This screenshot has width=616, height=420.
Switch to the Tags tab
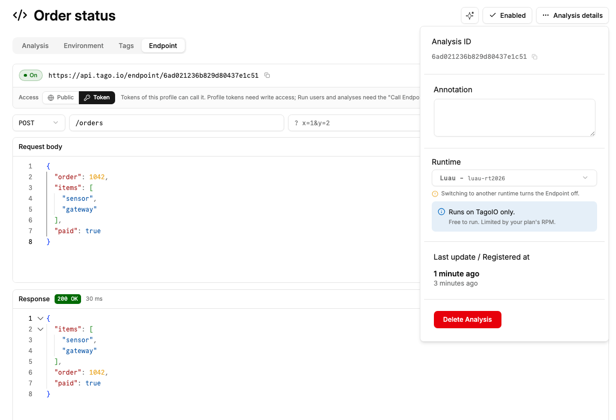126,45
